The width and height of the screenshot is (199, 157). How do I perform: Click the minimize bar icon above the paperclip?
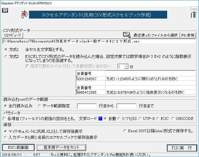[194, 9]
